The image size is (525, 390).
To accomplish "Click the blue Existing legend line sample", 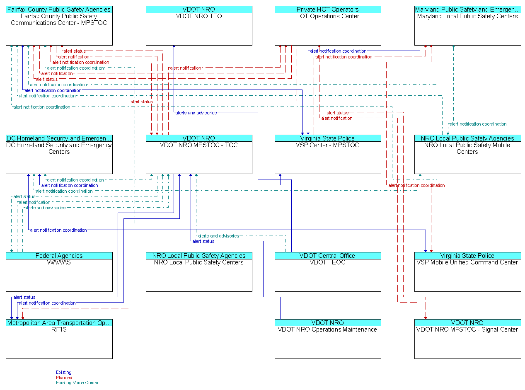I will pyautogui.click(x=28, y=372).
